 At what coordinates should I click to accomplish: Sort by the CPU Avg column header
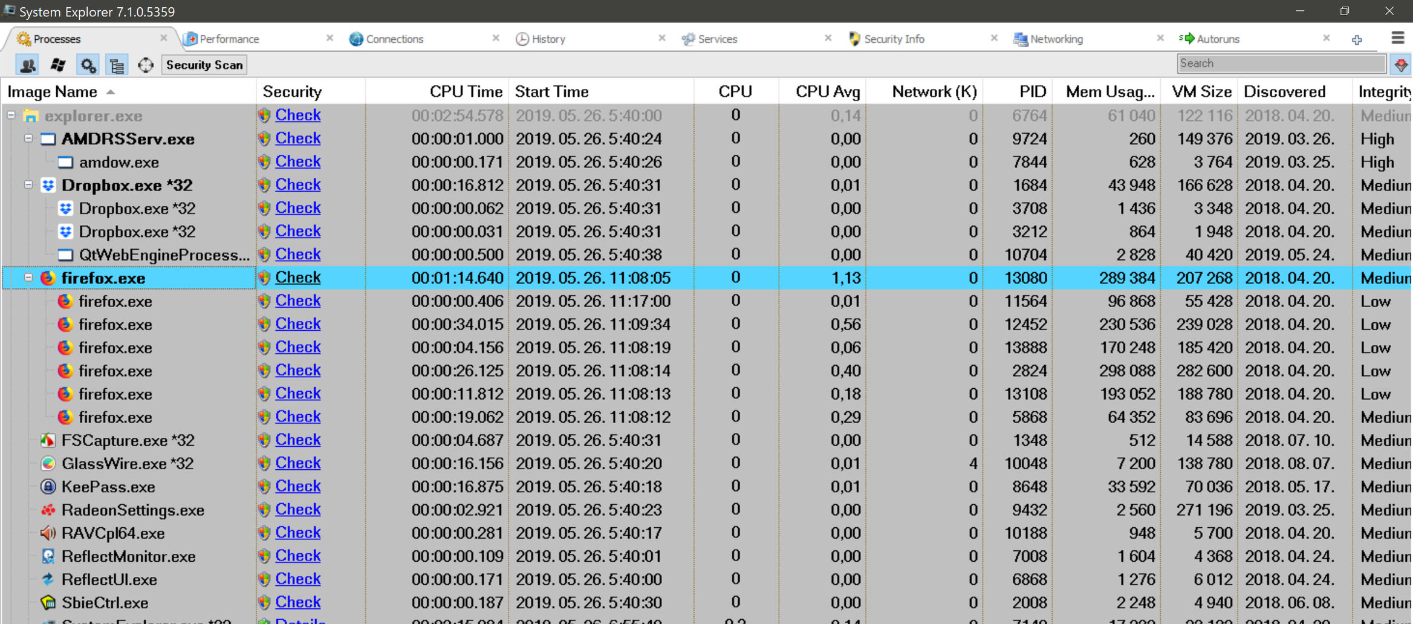(822, 91)
